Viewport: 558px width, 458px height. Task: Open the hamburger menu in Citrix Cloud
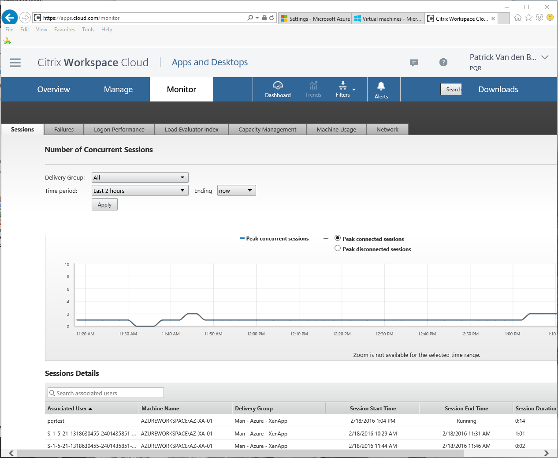click(x=15, y=63)
